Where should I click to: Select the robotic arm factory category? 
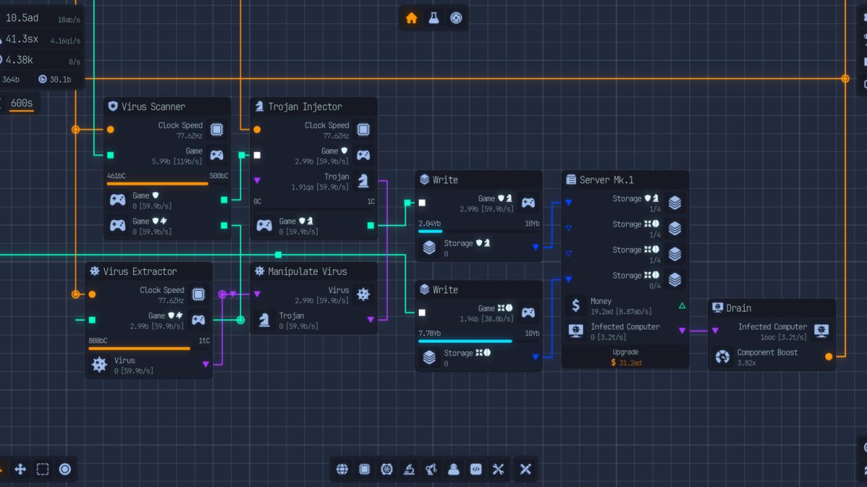(x=431, y=470)
